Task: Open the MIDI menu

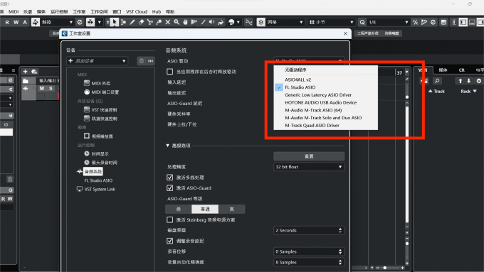Action: [x=14, y=11]
